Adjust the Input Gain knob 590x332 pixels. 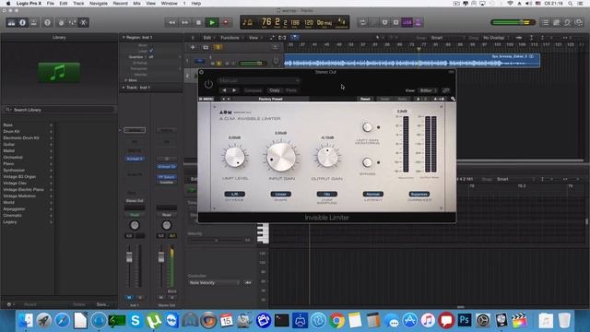tap(281, 158)
